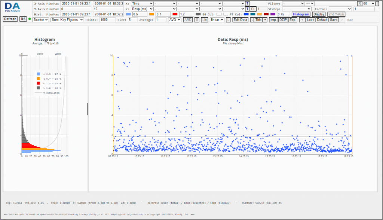This screenshot has width=383, height=220.
Task: Switch to the Histogram view button
Action: click(301, 15)
